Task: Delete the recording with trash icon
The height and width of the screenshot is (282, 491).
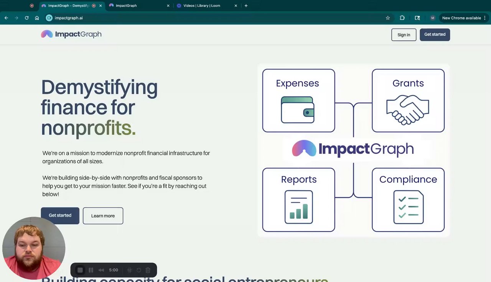Action: pos(148,270)
